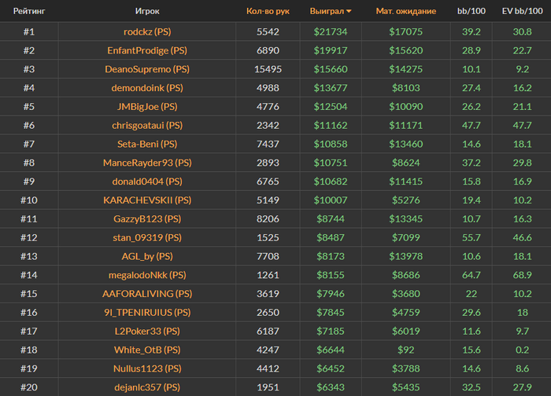551x396 pixels.
Task: Open AAFORALIVING (PS) player stats
Action: tap(147, 294)
